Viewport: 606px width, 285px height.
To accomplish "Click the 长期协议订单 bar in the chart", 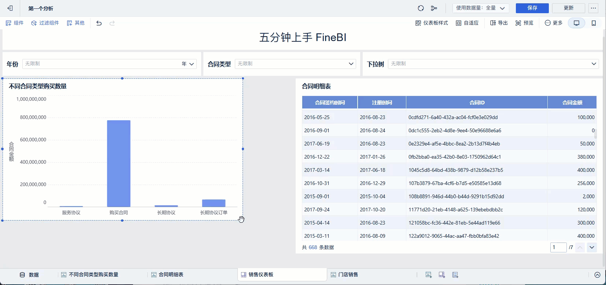I will [x=214, y=203].
